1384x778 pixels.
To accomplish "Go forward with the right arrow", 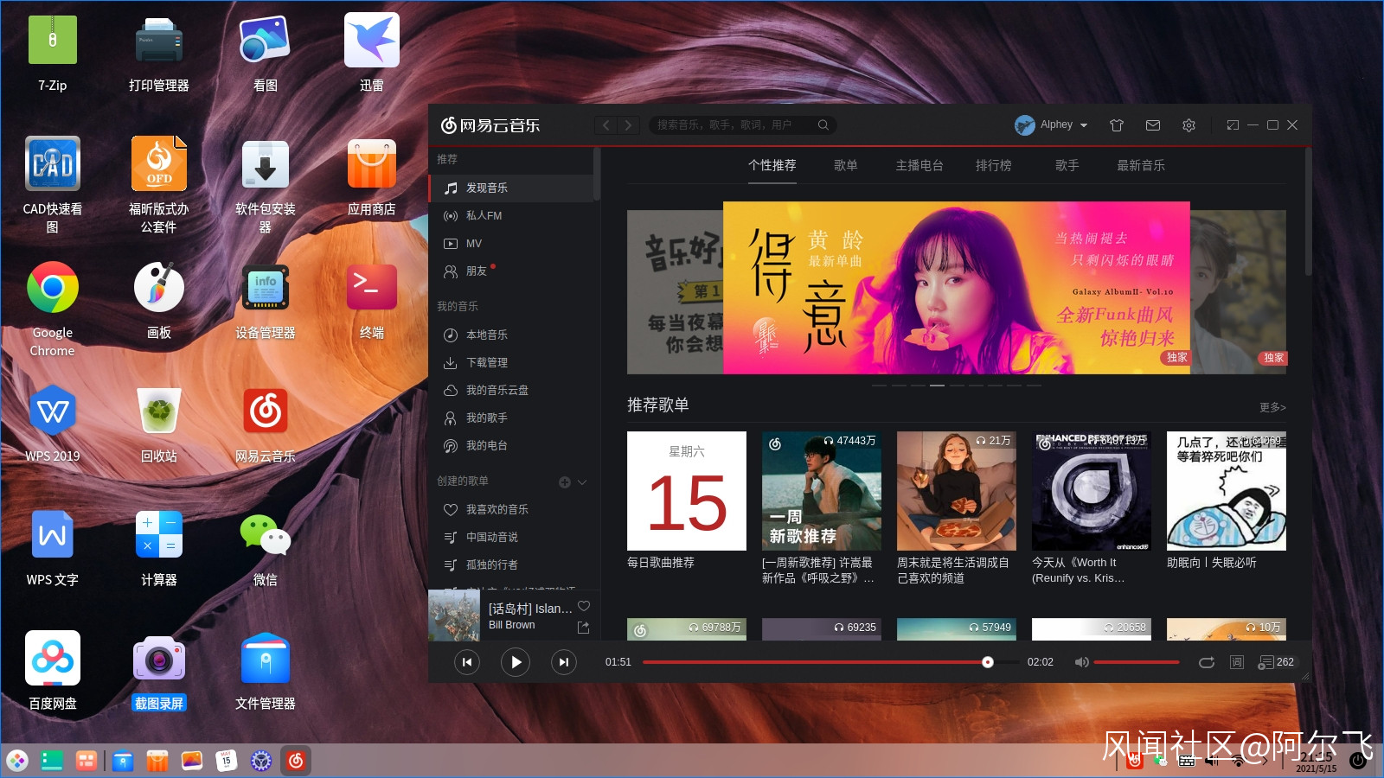I will pos(629,125).
